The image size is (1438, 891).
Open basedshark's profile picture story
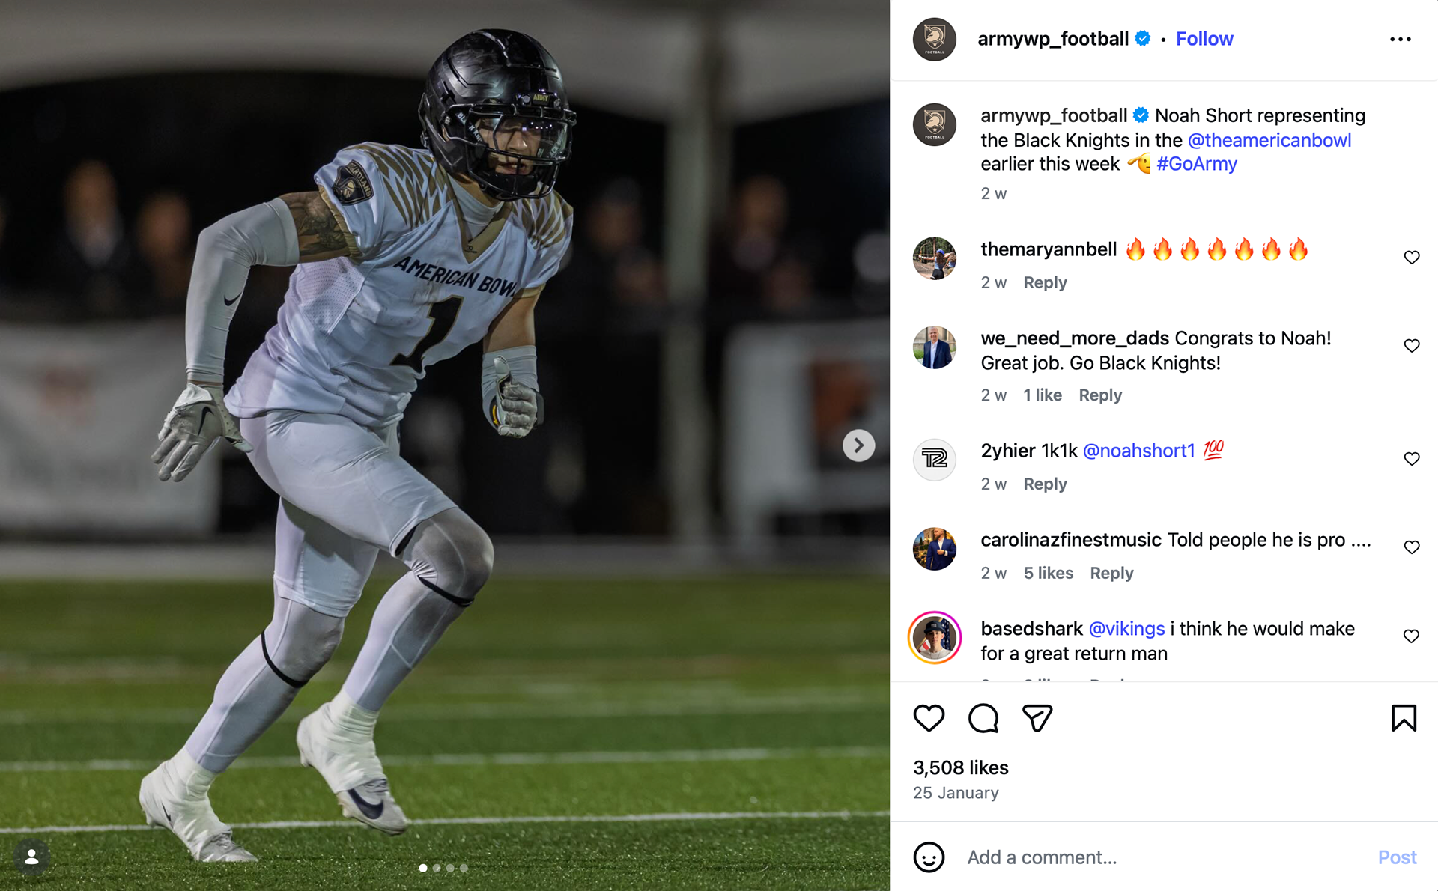(934, 638)
